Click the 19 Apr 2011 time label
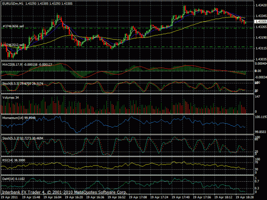 click(x=9, y=197)
